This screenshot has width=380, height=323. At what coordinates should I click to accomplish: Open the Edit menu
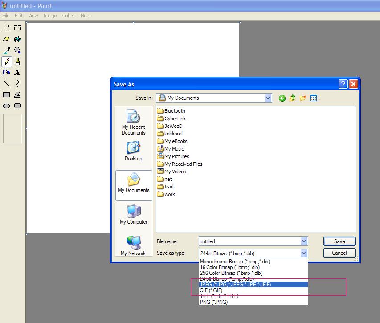pos(19,16)
